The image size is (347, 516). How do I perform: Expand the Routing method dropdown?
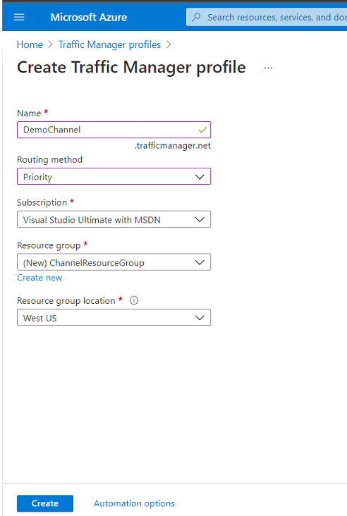(114, 177)
